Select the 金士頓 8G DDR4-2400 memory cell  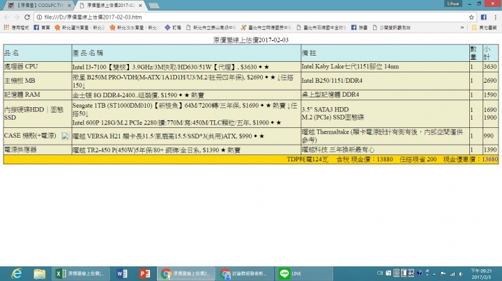[186, 95]
